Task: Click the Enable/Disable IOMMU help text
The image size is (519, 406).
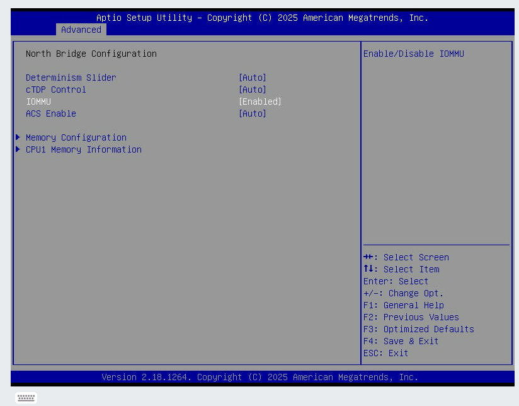Action: 414,54
